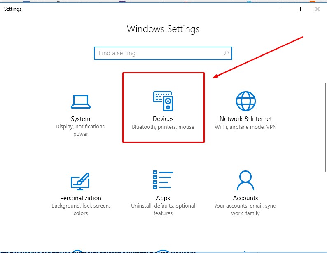Open the Devices keyboard and speaker icon
Image resolution: width=327 pixels, height=253 pixels.
click(x=163, y=101)
